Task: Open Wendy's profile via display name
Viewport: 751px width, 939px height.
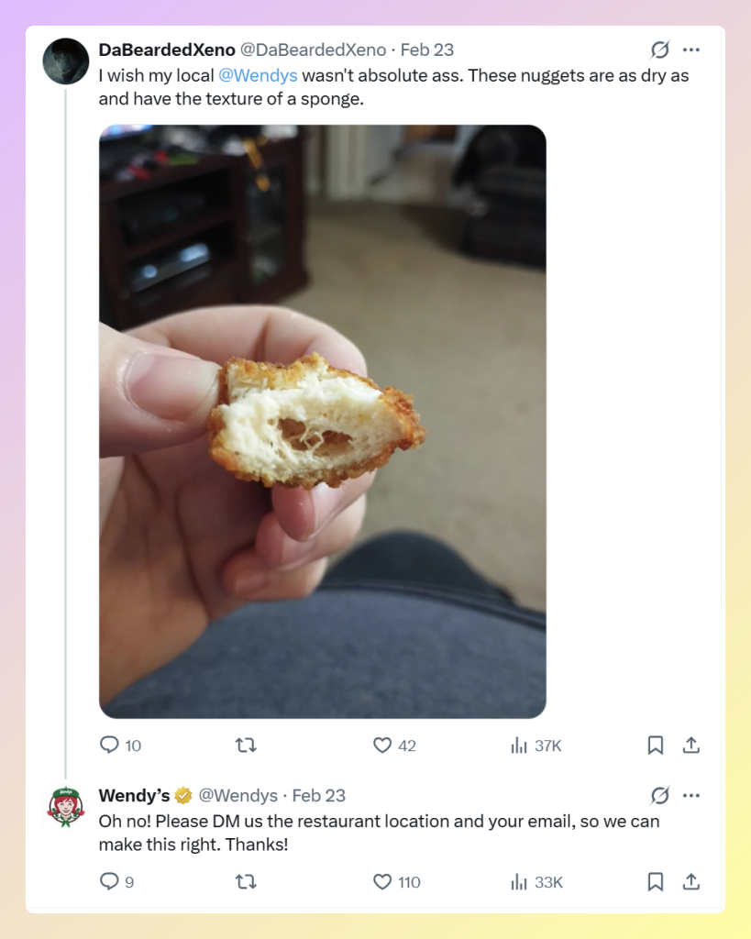Action: coord(134,795)
